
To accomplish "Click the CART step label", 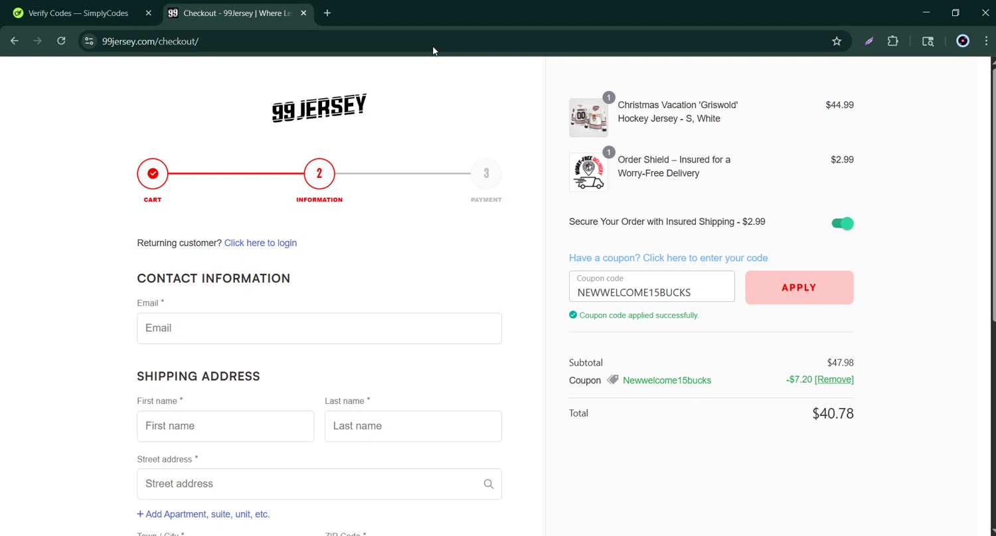I will [x=153, y=200].
